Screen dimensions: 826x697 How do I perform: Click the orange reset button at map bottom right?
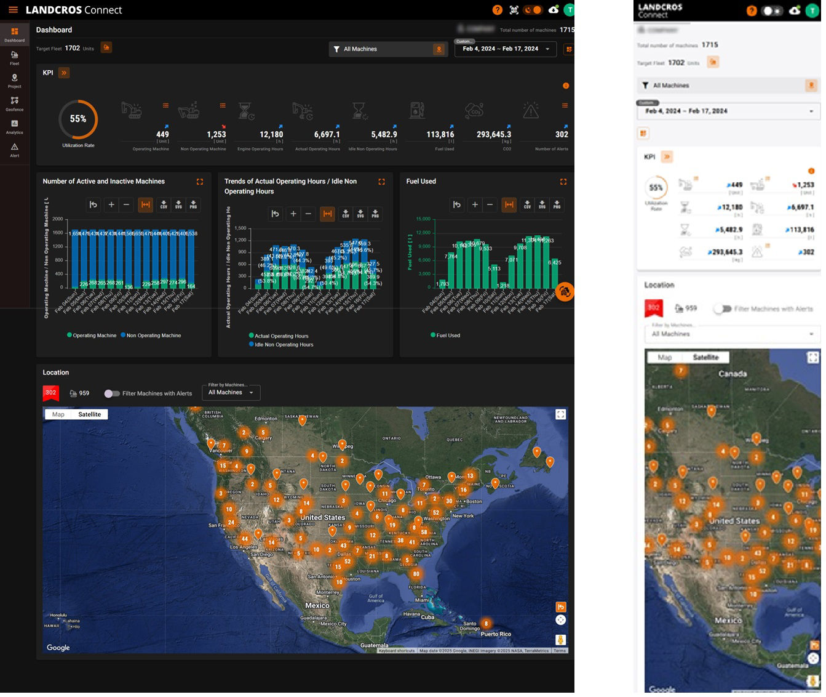pyautogui.click(x=560, y=608)
